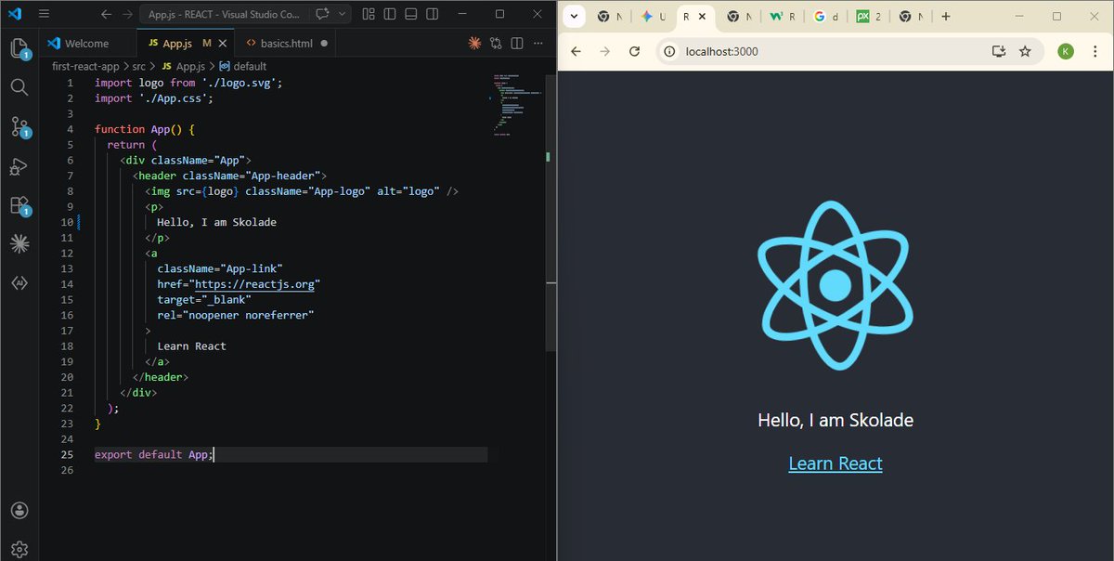Click 'Hello, I am Skolade' text in browser
The width and height of the screenshot is (1114, 561).
pyautogui.click(x=835, y=420)
